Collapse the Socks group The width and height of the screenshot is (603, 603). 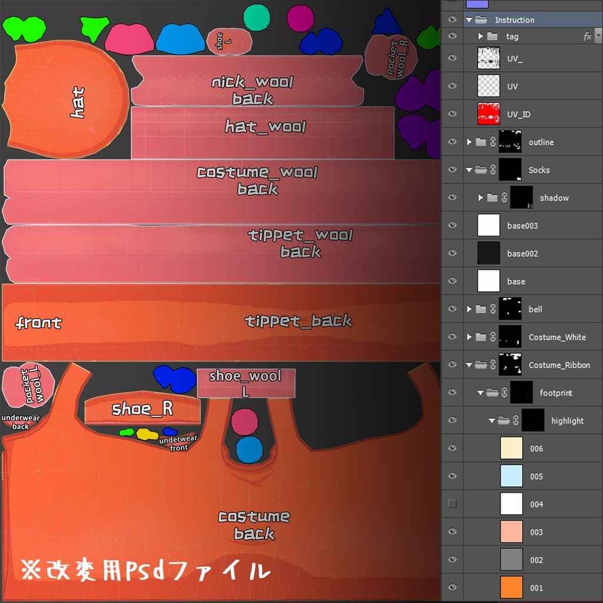pos(469,170)
